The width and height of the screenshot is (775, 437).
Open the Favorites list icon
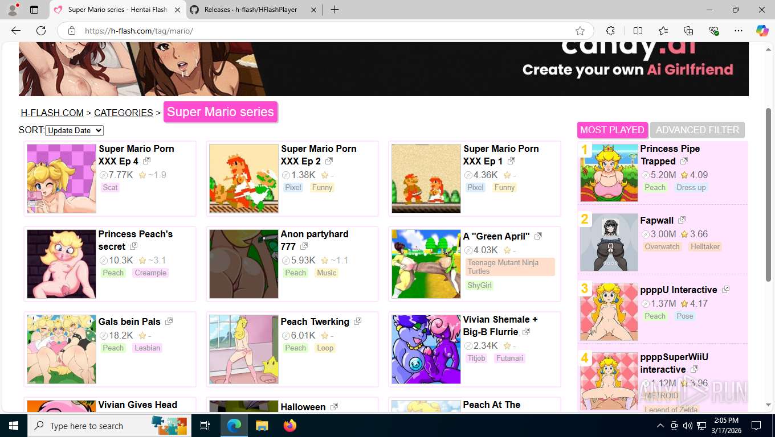tap(663, 31)
